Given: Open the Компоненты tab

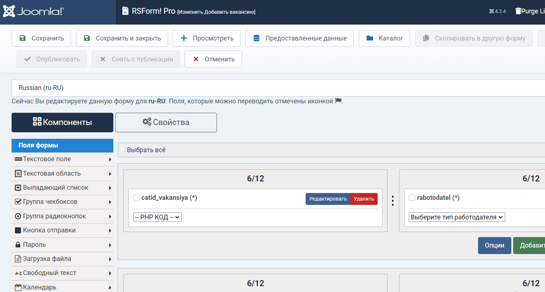Looking at the screenshot, I should pyautogui.click(x=62, y=123).
